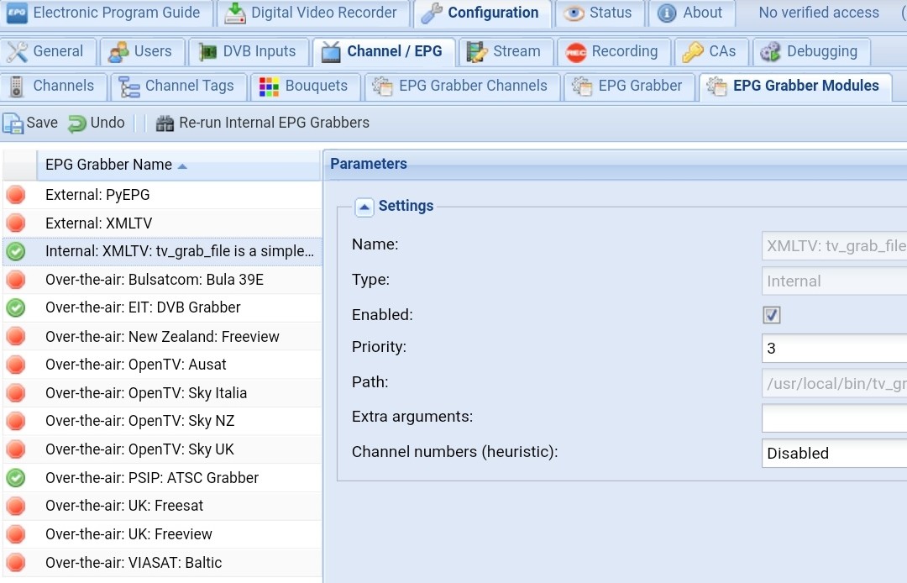Click green status icon for PSIP ATSC Grabber
This screenshot has width=907, height=583.
click(x=16, y=478)
